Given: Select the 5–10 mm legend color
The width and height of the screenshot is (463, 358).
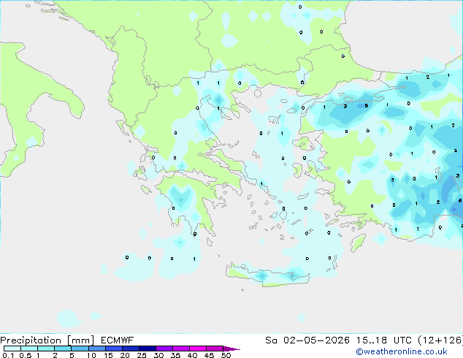Looking at the screenshot, I should (x=80, y=349).
